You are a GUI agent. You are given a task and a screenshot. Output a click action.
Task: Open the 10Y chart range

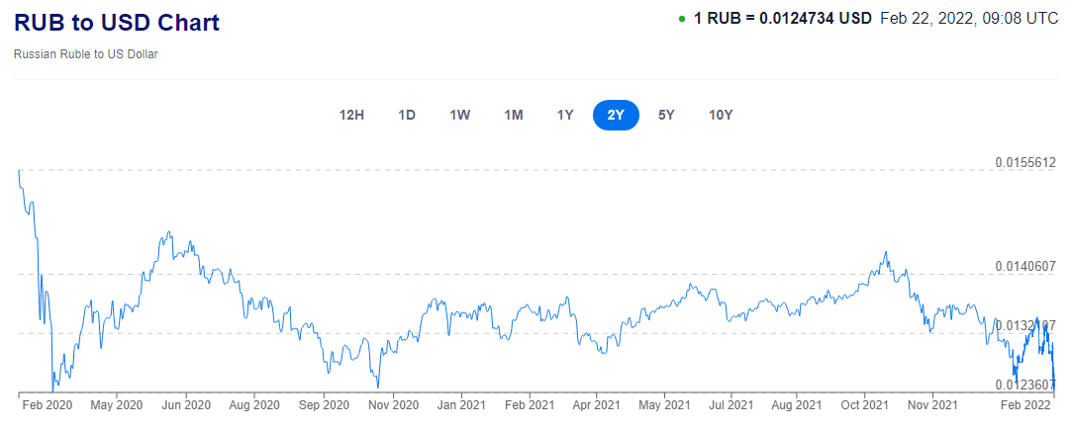721,115
